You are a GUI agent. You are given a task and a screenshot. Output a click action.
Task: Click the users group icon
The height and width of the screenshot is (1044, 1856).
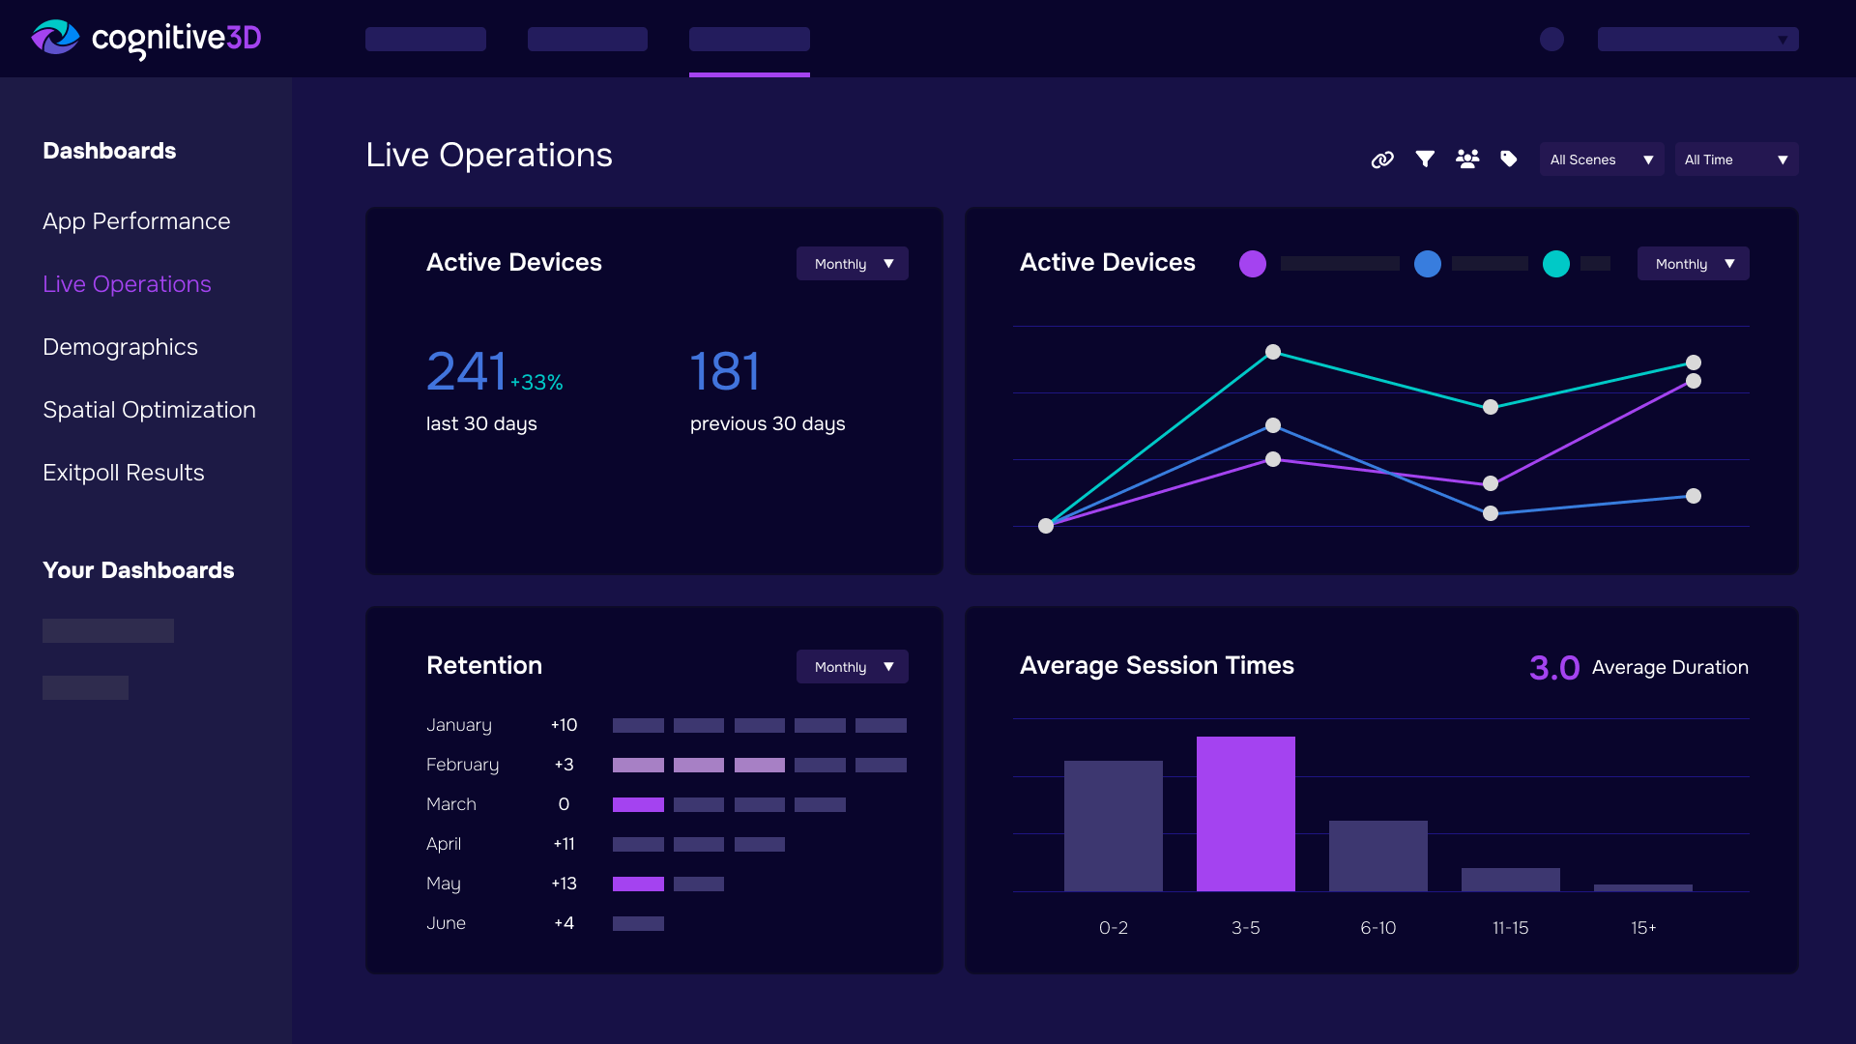tap(1467, 159)
